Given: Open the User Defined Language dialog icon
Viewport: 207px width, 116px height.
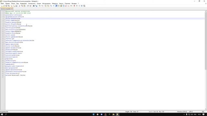Looking at the screenshot, I should click(x=59, y=6).
